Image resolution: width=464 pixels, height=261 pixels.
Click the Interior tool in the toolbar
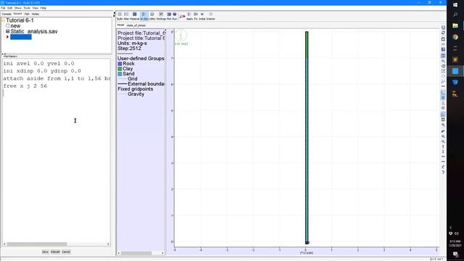[211, 16]
